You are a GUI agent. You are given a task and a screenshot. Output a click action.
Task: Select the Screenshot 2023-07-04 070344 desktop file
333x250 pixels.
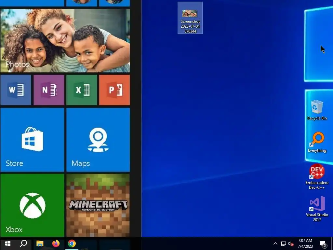click(x=190, y=18)
